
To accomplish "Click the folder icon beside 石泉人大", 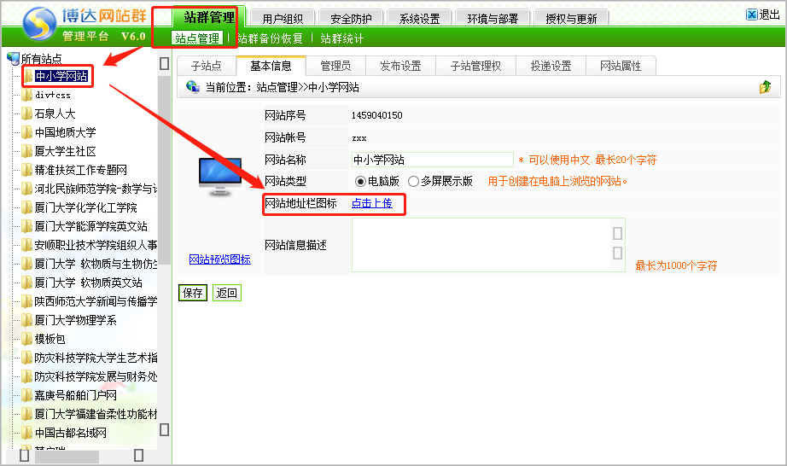I will [x=27, y=114].
